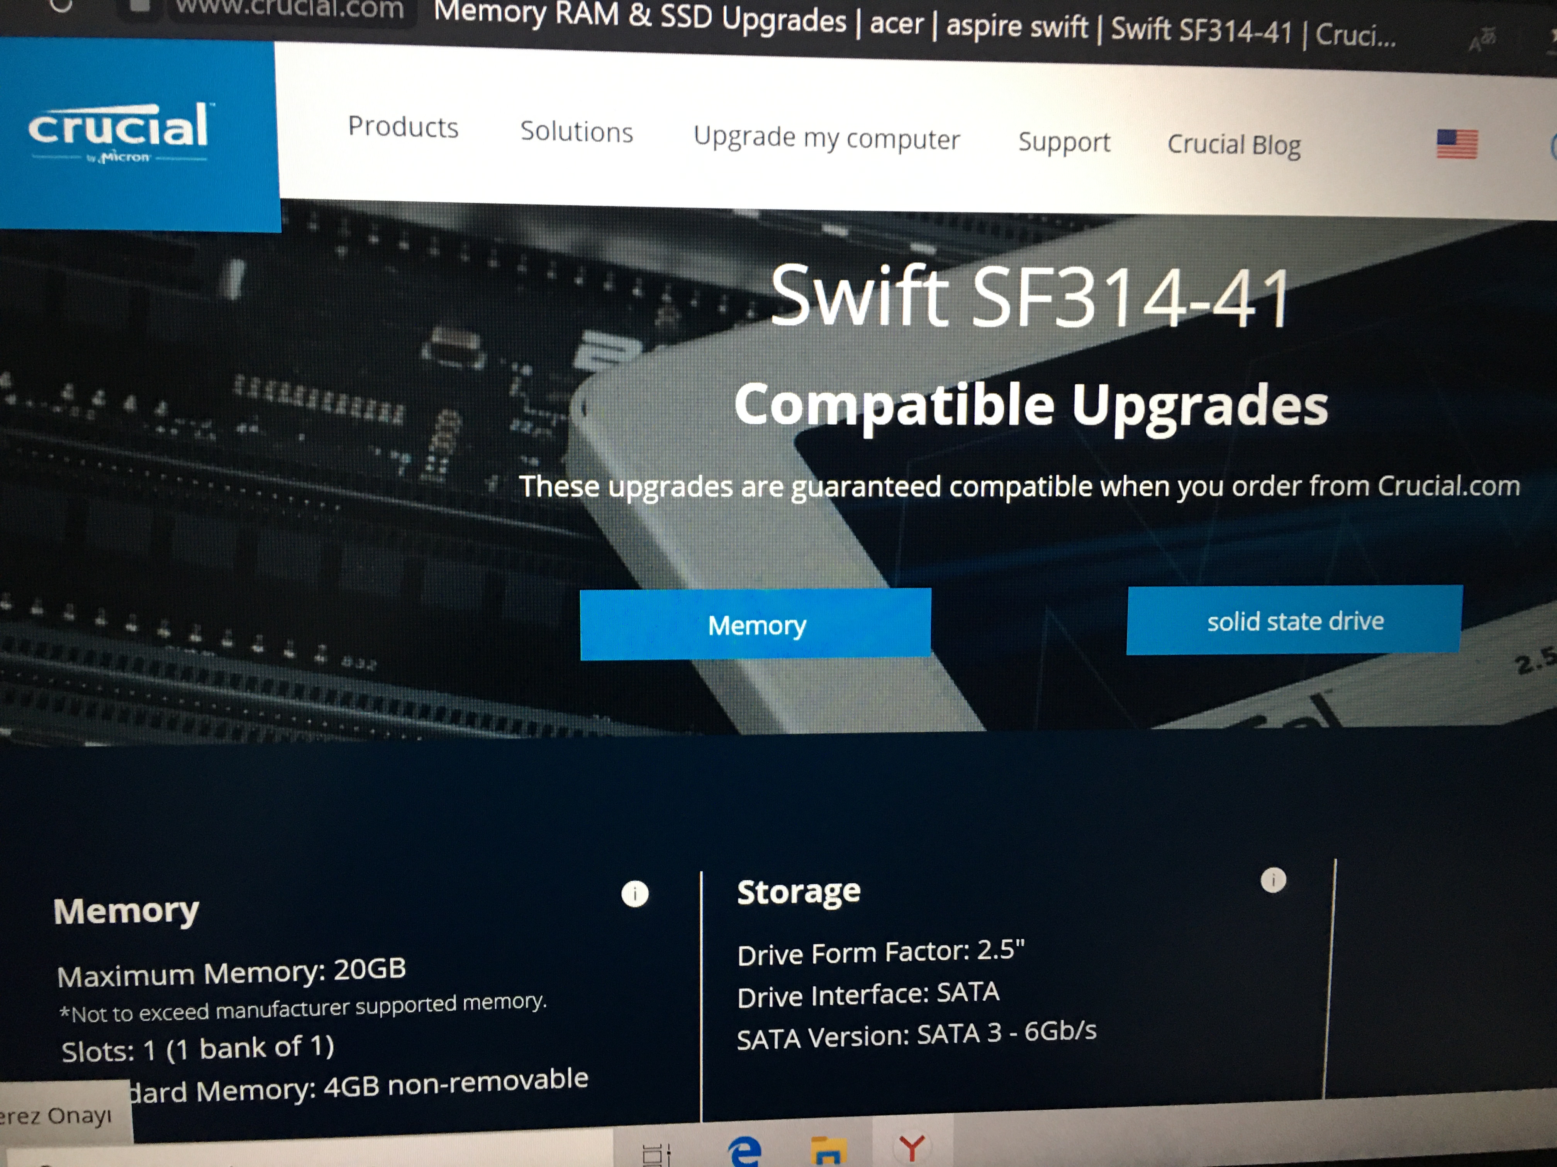
Task: Click the guaranteed compatible upgrades sentence
Action: (1019, 486)
